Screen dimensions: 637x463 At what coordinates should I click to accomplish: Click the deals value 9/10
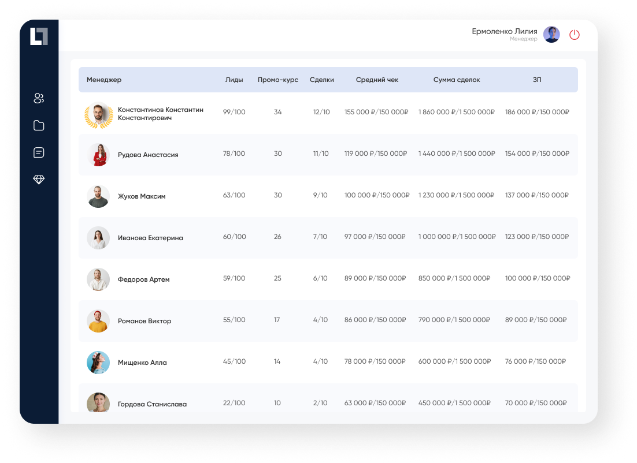click(320, 195)
